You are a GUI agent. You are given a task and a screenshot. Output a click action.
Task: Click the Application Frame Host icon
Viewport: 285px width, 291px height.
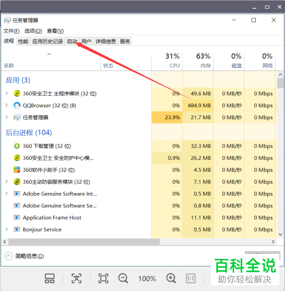coord(17,217)
